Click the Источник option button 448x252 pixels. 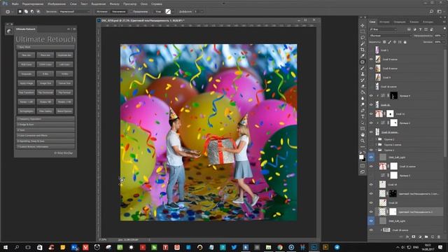(102, 11)
